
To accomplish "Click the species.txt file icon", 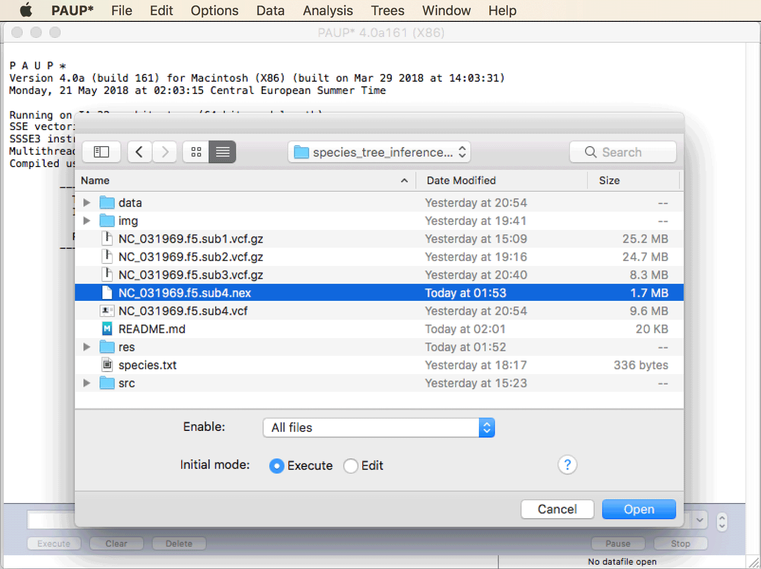I will click(x=107, y=364).
